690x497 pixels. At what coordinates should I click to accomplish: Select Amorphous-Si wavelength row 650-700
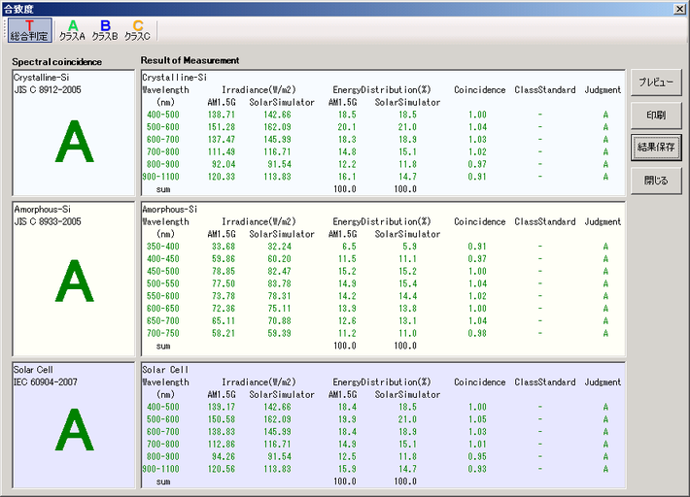pos(163,320)
